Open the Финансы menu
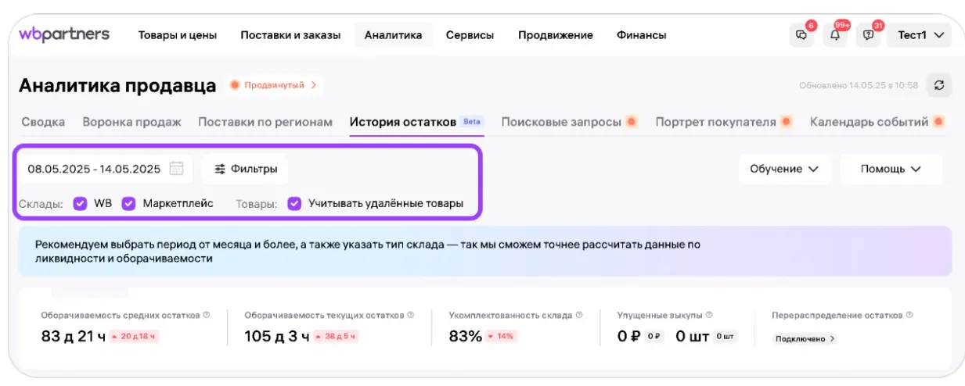The width and height of the screenshot is (965, 386). [641, 35]
